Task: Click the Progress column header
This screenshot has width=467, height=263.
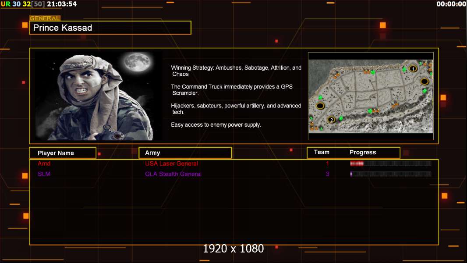Action: pyautogui.click(x=363, y=152)
